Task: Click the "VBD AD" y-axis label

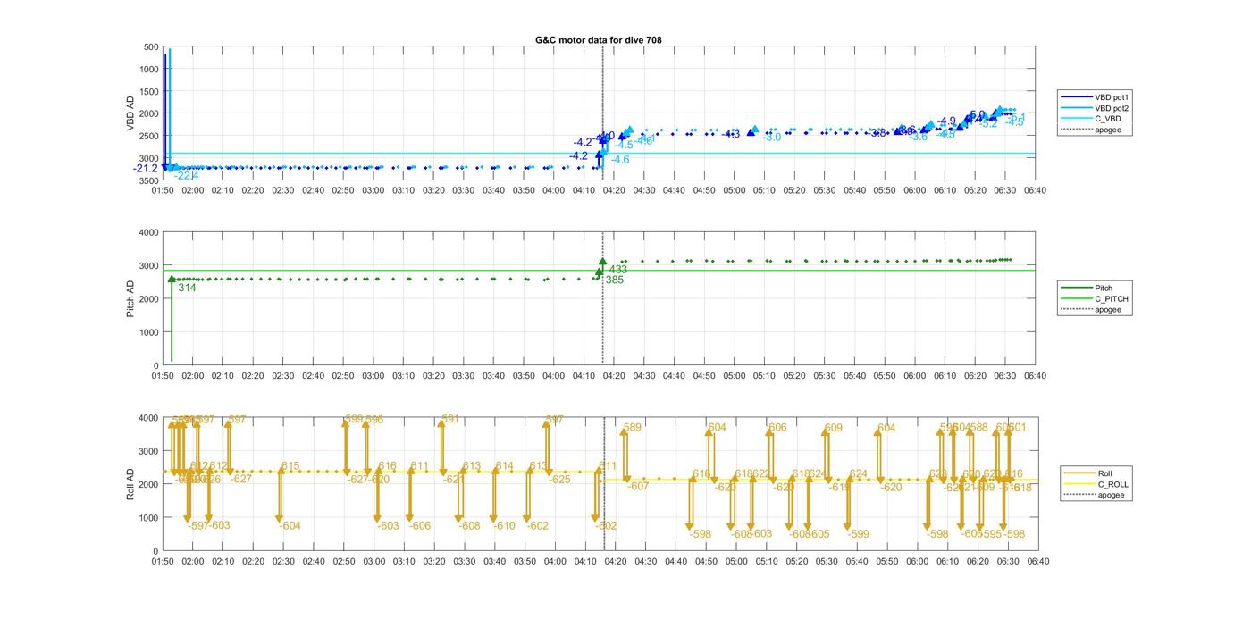Action: (130, 114)
